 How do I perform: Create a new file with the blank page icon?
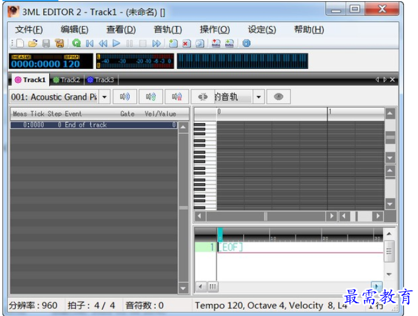tap(21, 43)
